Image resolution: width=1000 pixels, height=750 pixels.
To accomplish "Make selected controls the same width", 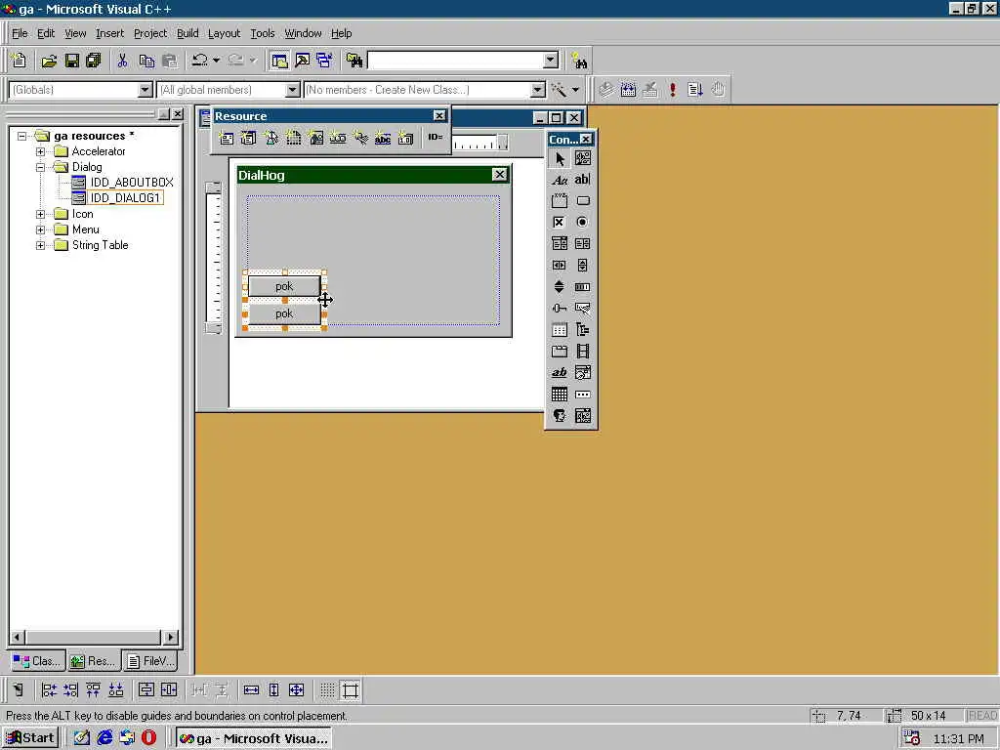I will [x=251, y=690].
